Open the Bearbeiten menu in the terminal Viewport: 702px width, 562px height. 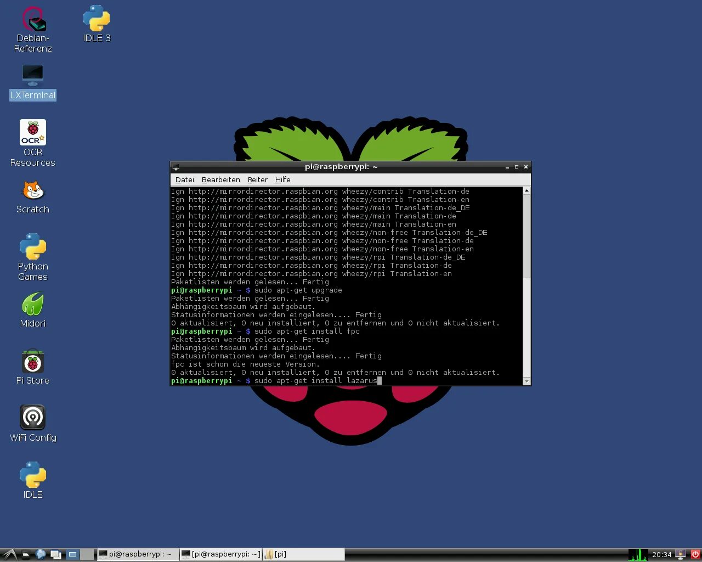(221, 180)
